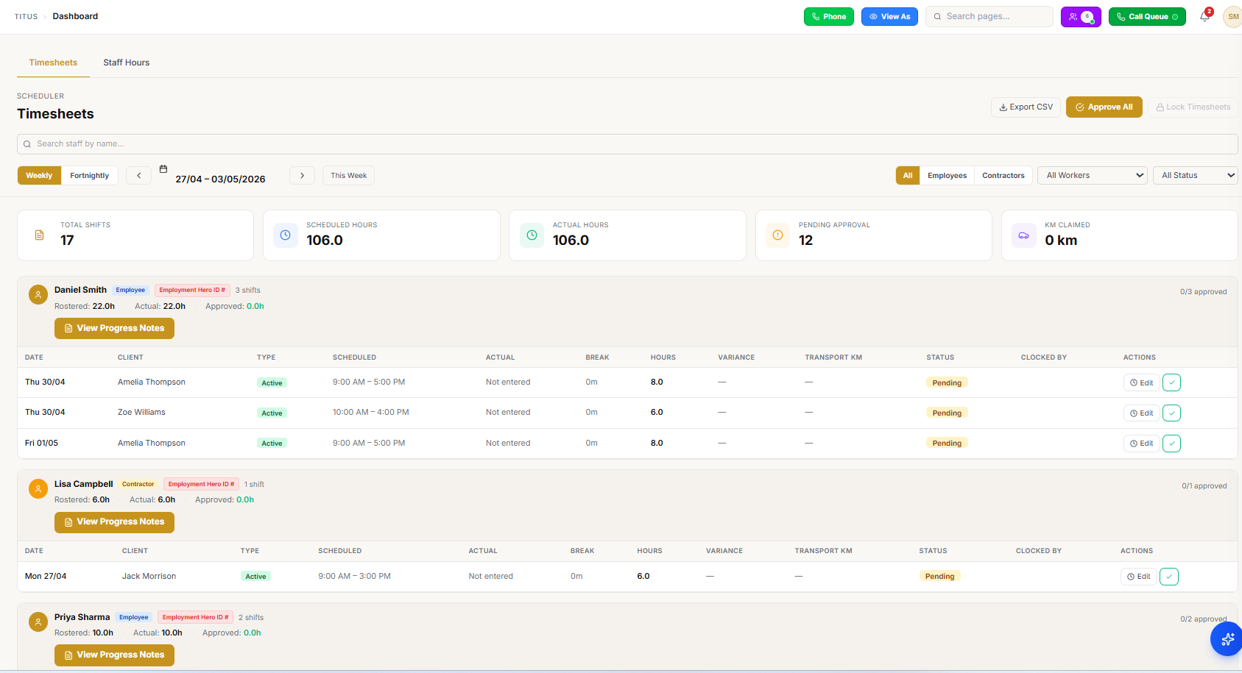Viewport: 1242px width, 673px height.
Task: Click Lisa Campbell's avatar icon
Action: (x=38, y=489)
